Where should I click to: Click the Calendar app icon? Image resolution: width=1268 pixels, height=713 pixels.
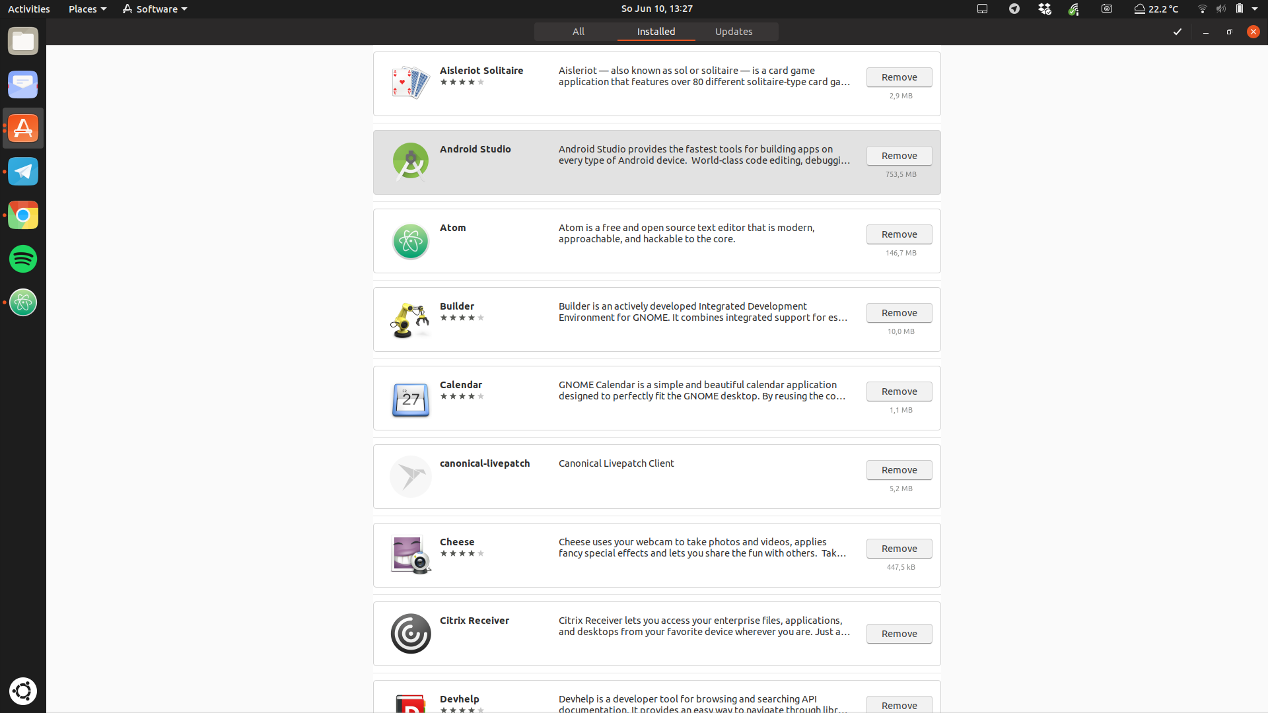410,399
